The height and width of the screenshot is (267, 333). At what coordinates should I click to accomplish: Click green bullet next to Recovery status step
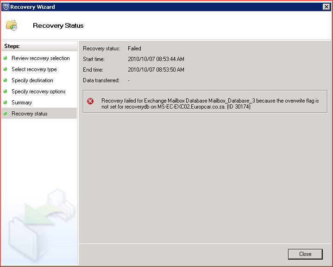click(5, 114)
